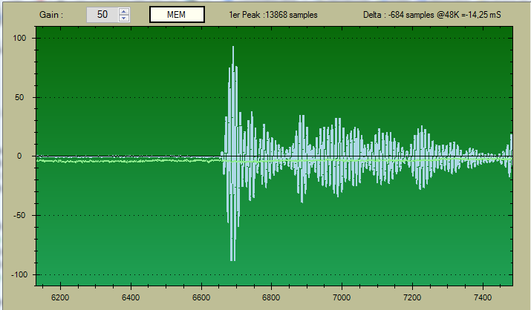
Task: Click the 6800 tick on the sample axis
Action: tap(272, 298)
